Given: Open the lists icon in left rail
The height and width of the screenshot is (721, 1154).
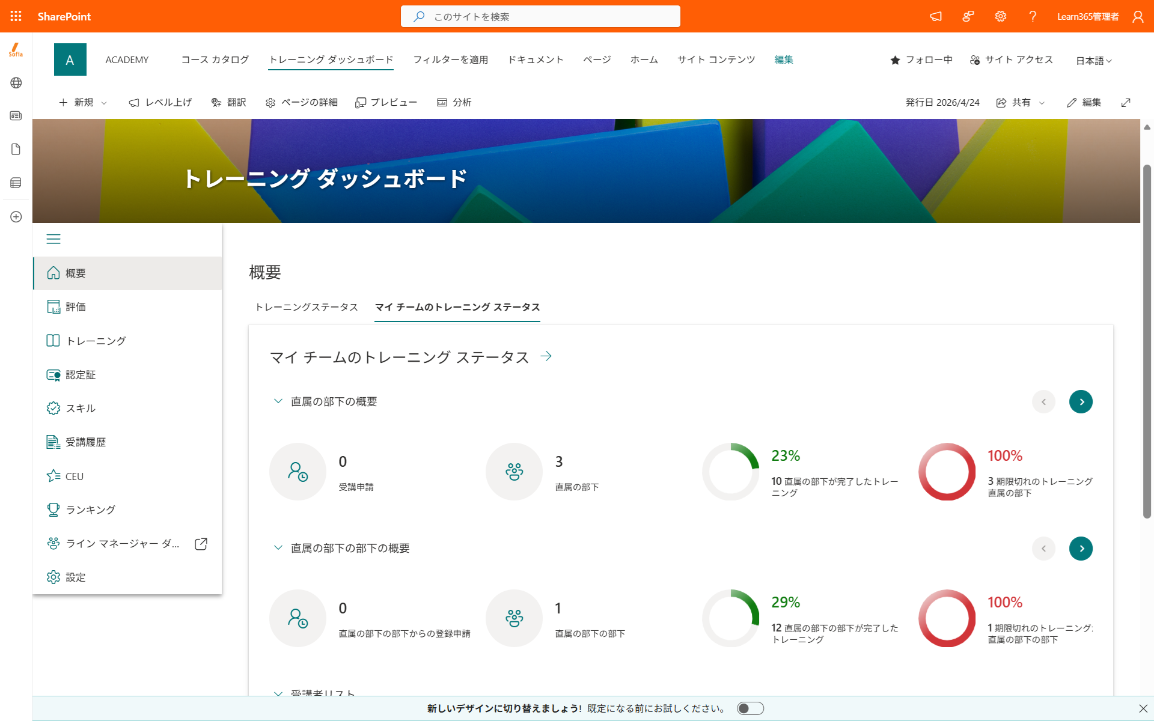Looking at the screenshot, I should coord(16,183).
